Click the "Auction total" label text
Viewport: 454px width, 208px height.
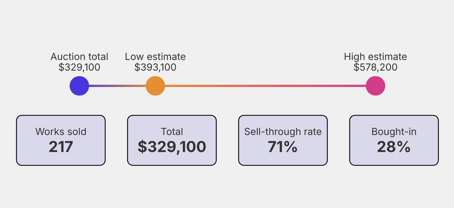click(79, 57)
